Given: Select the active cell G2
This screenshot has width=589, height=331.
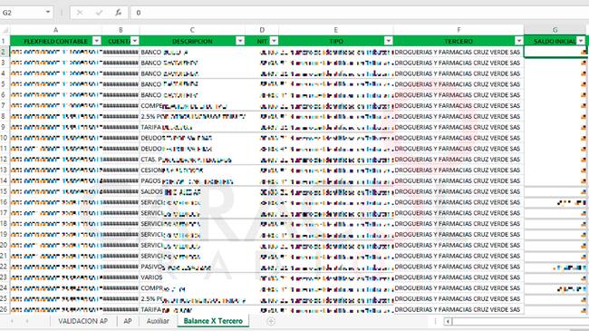Looking at the screenshot, I should pos(555,52).
